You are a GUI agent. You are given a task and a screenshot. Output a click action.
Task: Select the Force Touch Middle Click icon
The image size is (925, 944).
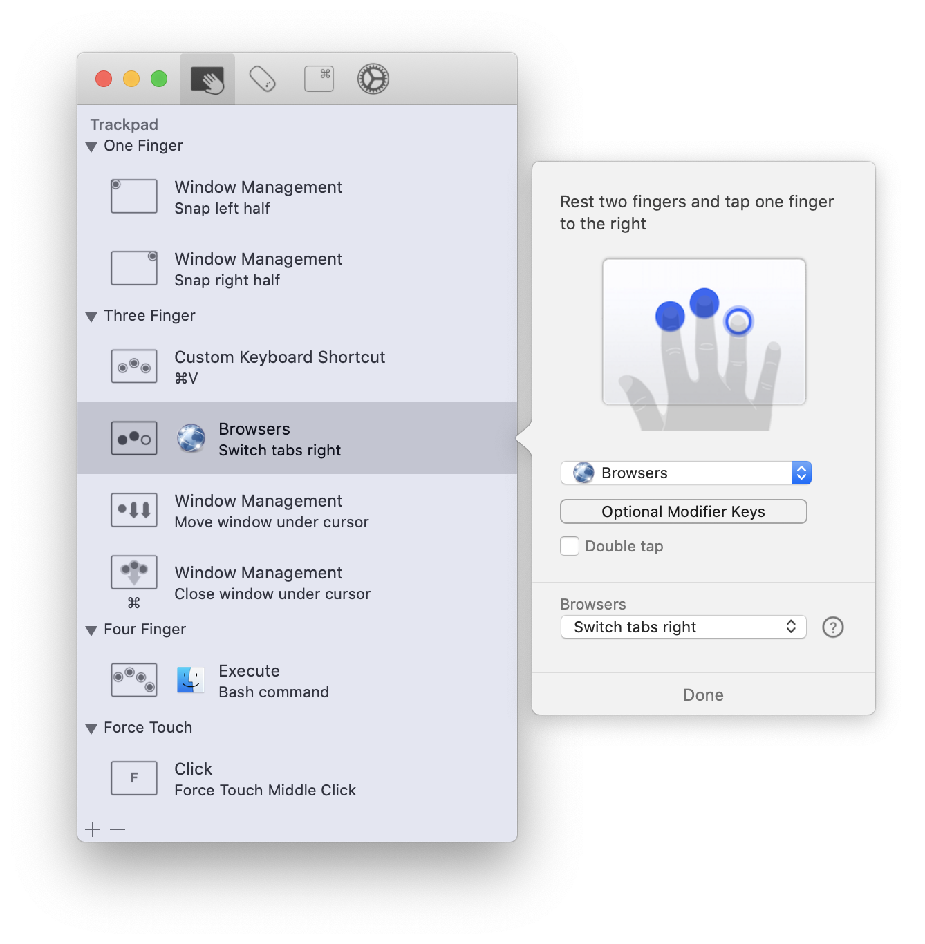[134, 778]
